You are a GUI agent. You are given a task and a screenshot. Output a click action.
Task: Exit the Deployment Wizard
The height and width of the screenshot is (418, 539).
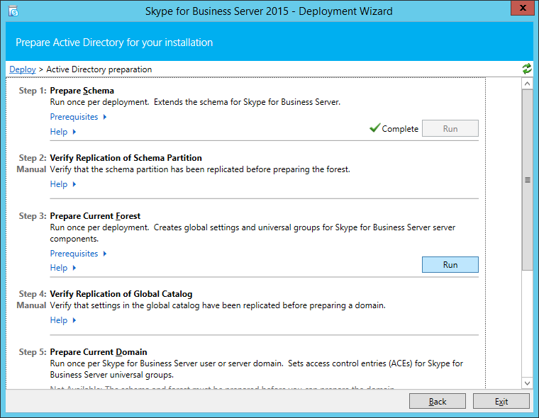point(501,402)
